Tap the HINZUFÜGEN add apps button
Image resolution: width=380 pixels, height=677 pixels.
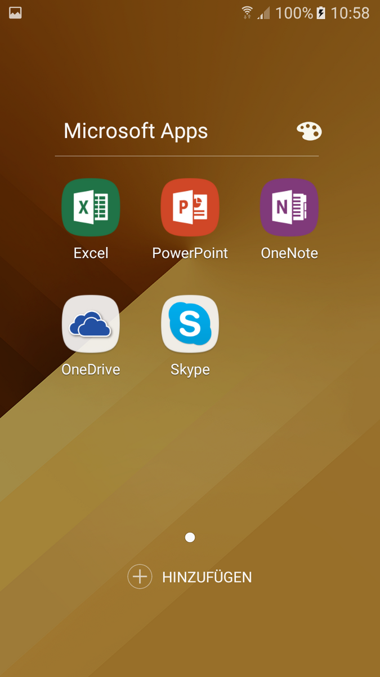pyautogui.click(x=190, y=577)
